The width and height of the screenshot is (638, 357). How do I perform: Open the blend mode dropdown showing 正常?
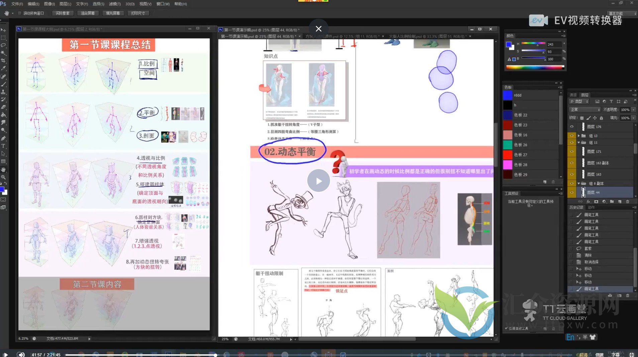pos(585,110)
